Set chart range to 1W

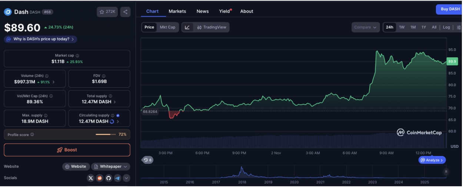coord(402,27)
